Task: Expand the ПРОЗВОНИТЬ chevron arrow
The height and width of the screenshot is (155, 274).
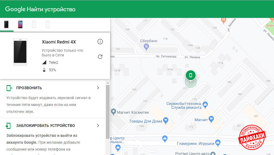Action: (98, 88)
